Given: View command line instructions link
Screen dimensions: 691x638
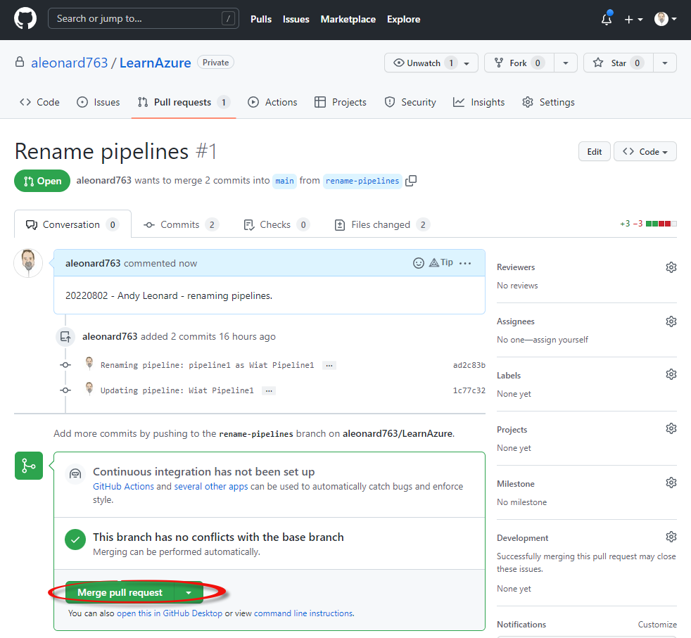Looking at the screenshot, I should pyautogui.click(x=303, y=613).
